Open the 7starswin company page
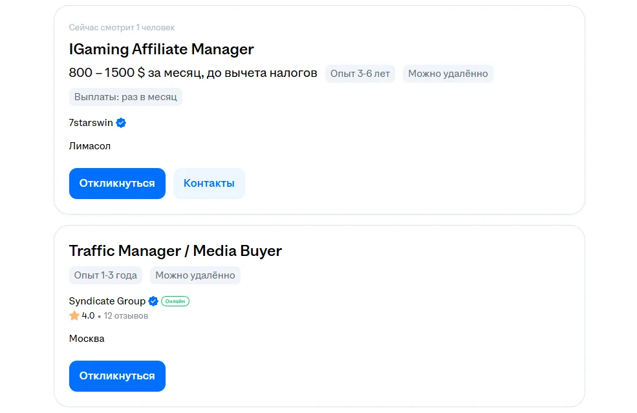This screenshot has height=413, width=637. pos(91,123)
